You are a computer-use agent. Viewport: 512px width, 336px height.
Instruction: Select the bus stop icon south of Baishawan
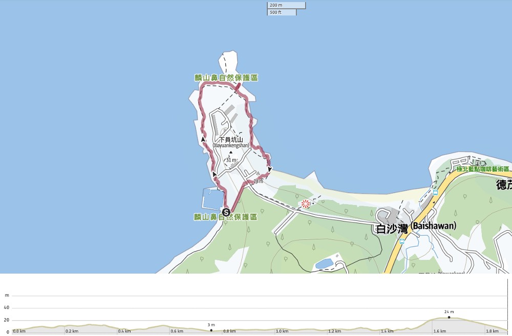point(401,241)
